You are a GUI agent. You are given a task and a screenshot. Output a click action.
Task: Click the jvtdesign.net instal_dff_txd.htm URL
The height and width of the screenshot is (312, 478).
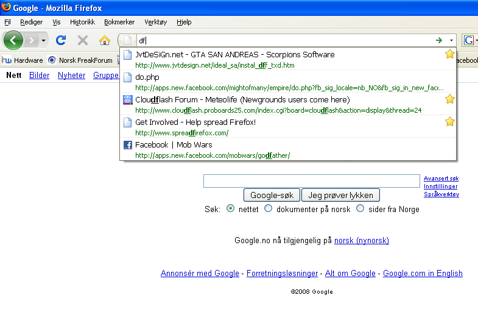click(x=214, y=65)
